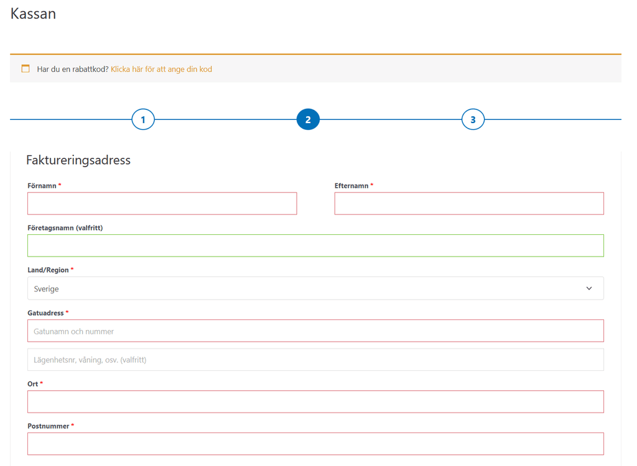Expand the Land/Region dropdown chevron
Image resolution: width=637 pixels, height=466 pixels.
click(589, 288)
